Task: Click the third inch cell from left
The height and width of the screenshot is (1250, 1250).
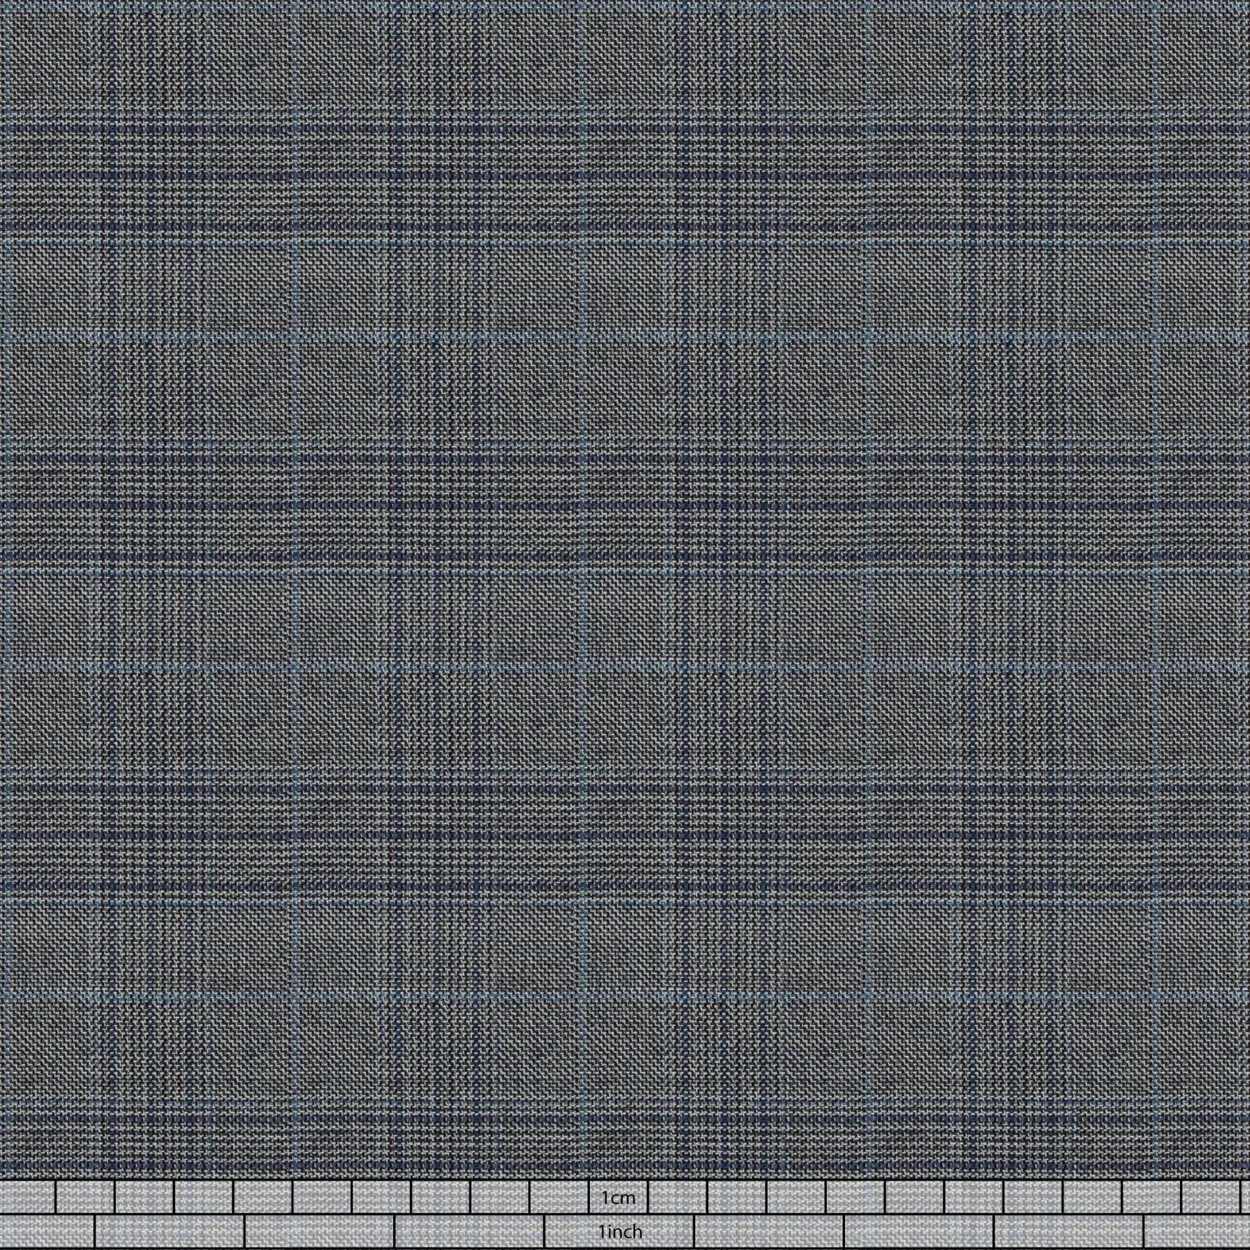Action: tap(320, 1232)
